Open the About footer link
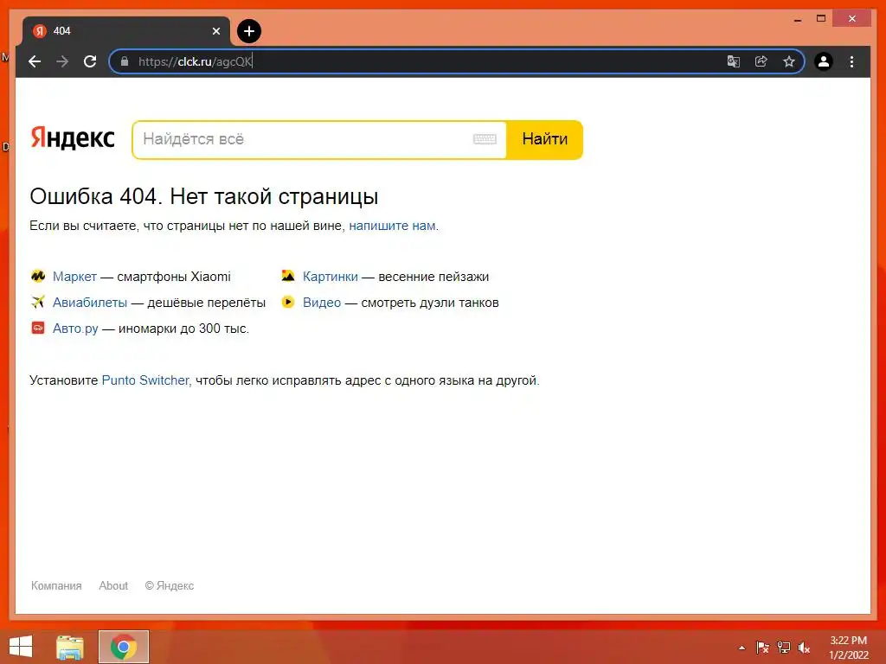The width and height of the screenshot is (886, 664). click(113, 586)
